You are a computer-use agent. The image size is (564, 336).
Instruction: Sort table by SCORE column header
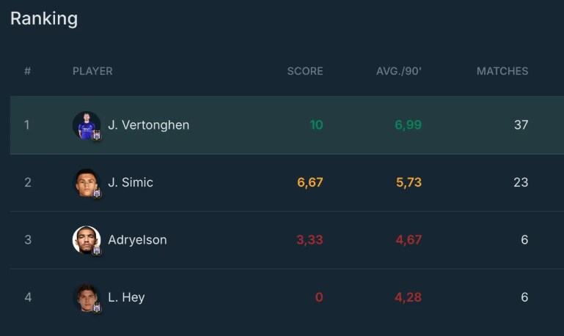coord(305,71)
